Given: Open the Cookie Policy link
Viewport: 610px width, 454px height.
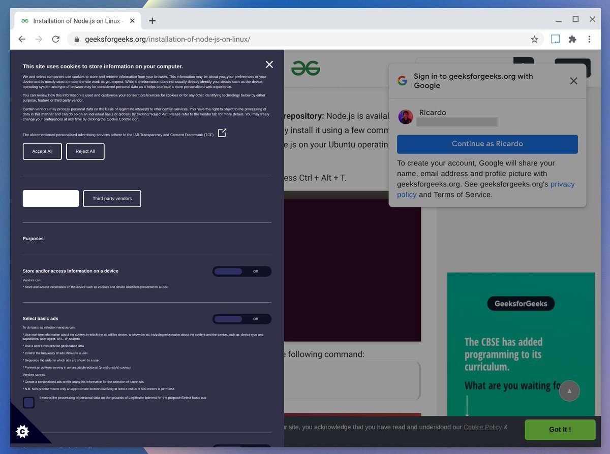Looking at the screenshot, I should point(482,428).
